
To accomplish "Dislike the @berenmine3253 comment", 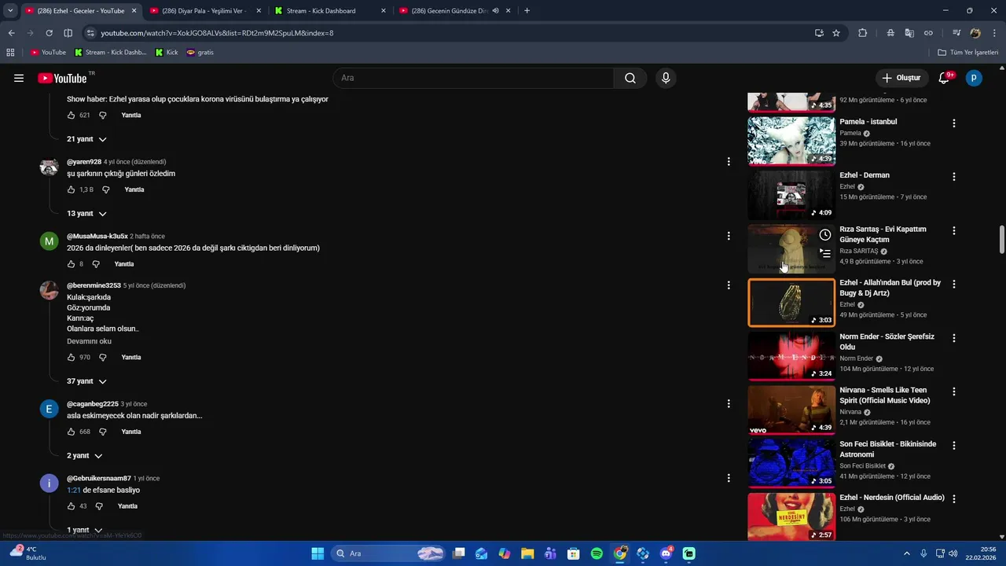I will coord(103,357).
